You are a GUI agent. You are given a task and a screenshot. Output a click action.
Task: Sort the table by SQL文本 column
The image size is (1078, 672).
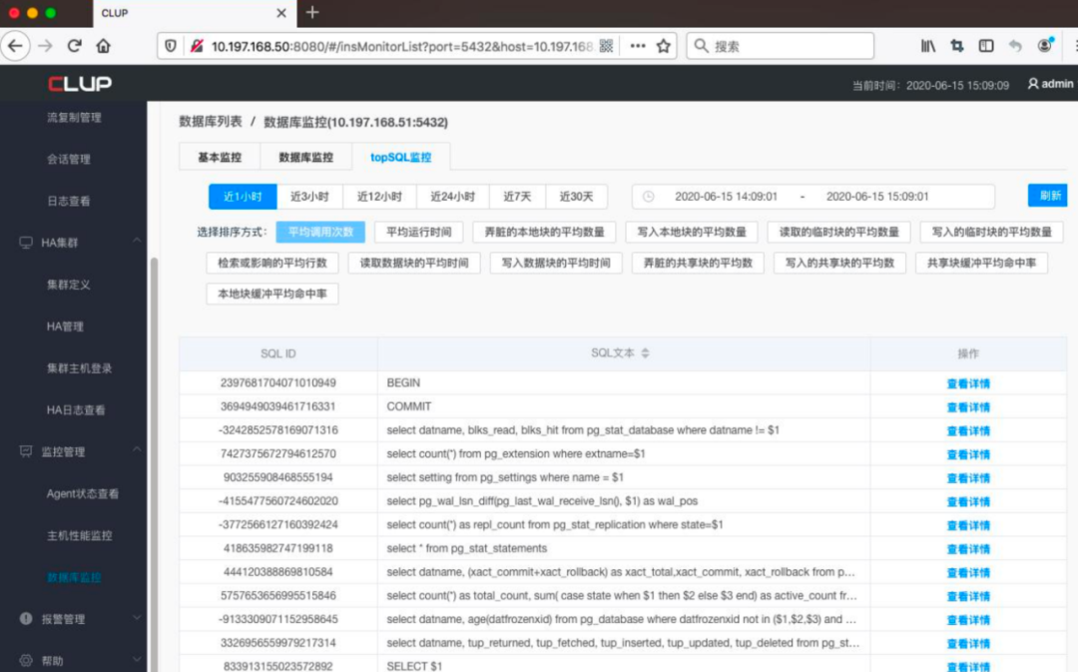click(645, 353)
